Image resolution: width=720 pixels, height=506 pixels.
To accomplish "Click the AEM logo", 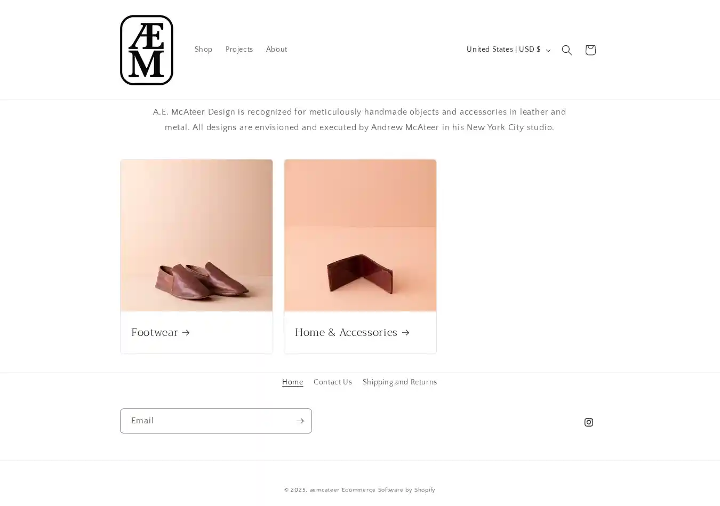I will pyautogui.click(x=147, y=50).
